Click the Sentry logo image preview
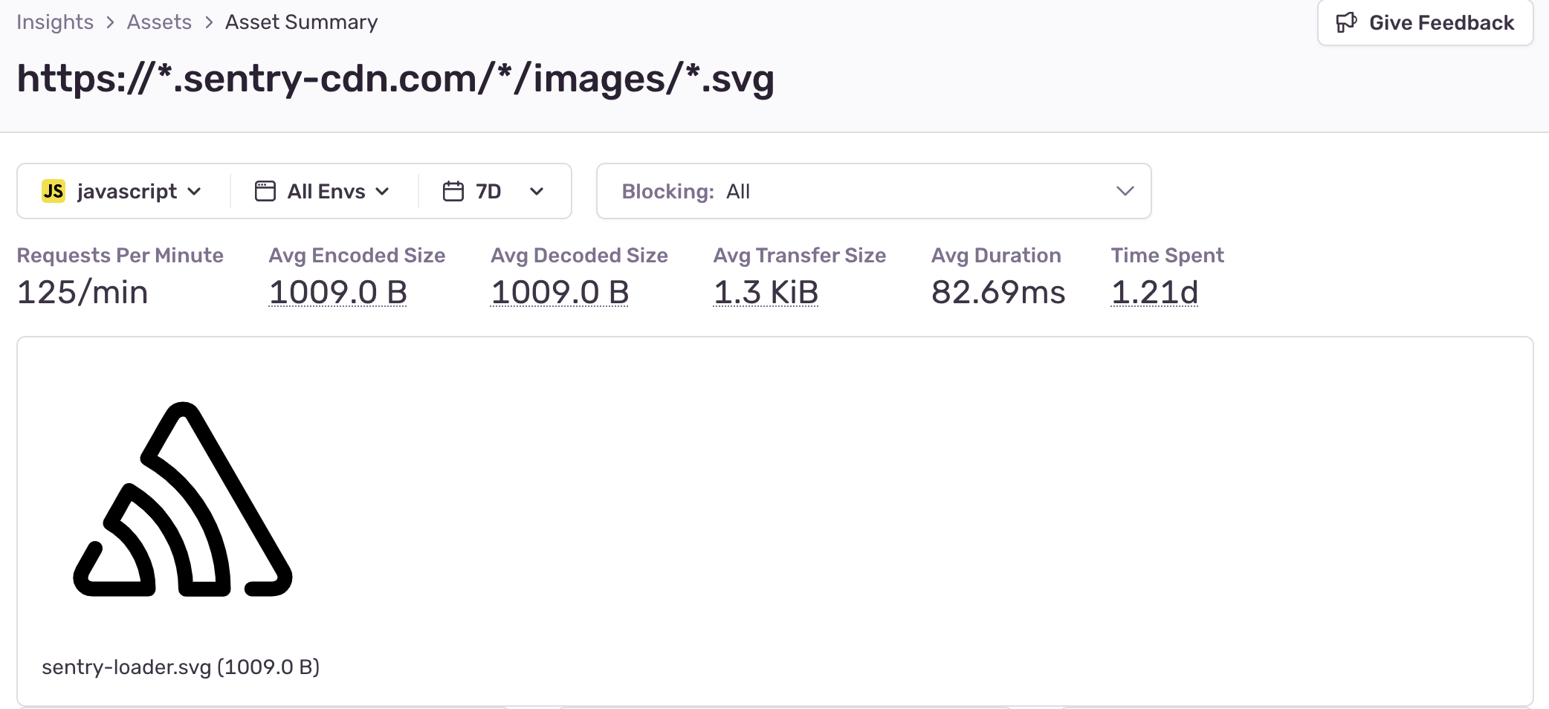The width and height of the screenshot is (1549, 709). pos(183,499)
